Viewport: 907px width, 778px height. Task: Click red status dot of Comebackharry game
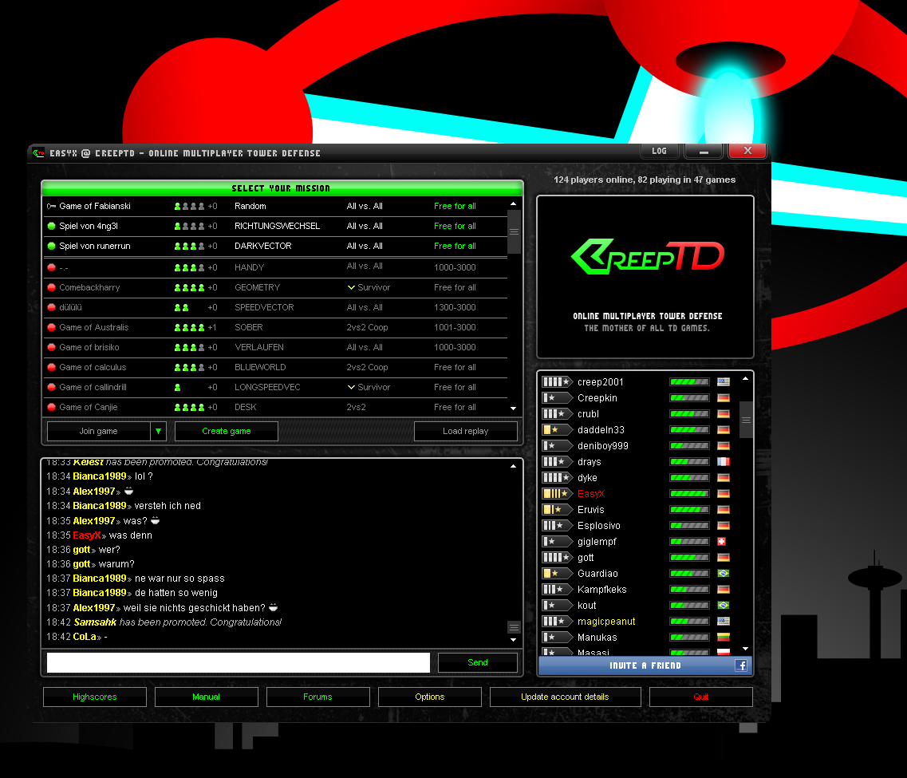(x=52, y=287)
